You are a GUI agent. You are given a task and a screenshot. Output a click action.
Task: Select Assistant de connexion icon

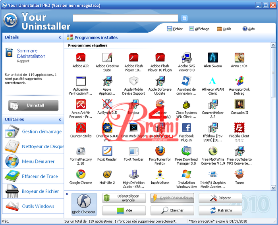click(x=186, y=81)
